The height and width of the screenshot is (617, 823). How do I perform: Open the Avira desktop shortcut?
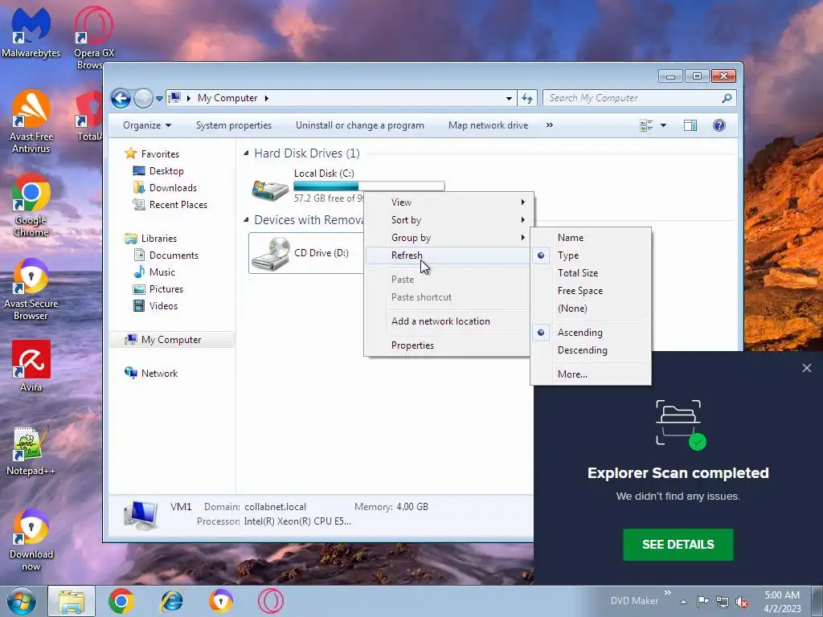pos(31,366)
